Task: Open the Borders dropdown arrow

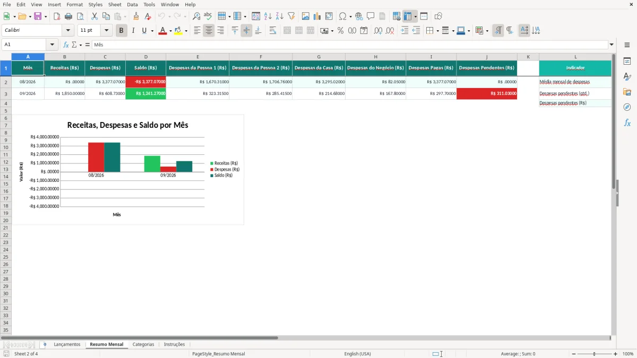Action: point(437,31)
